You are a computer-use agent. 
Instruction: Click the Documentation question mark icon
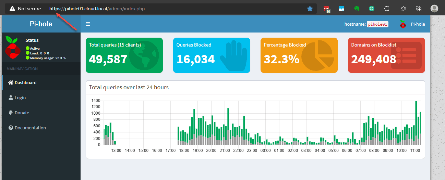coord(11,128)
